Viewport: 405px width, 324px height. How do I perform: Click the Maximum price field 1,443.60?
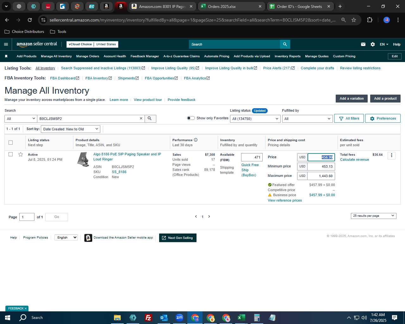[x=321, y=176]
